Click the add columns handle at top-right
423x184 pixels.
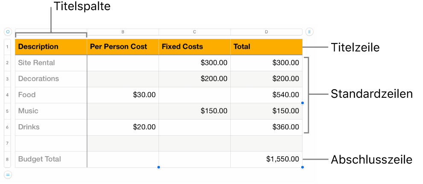pos(310,32)
